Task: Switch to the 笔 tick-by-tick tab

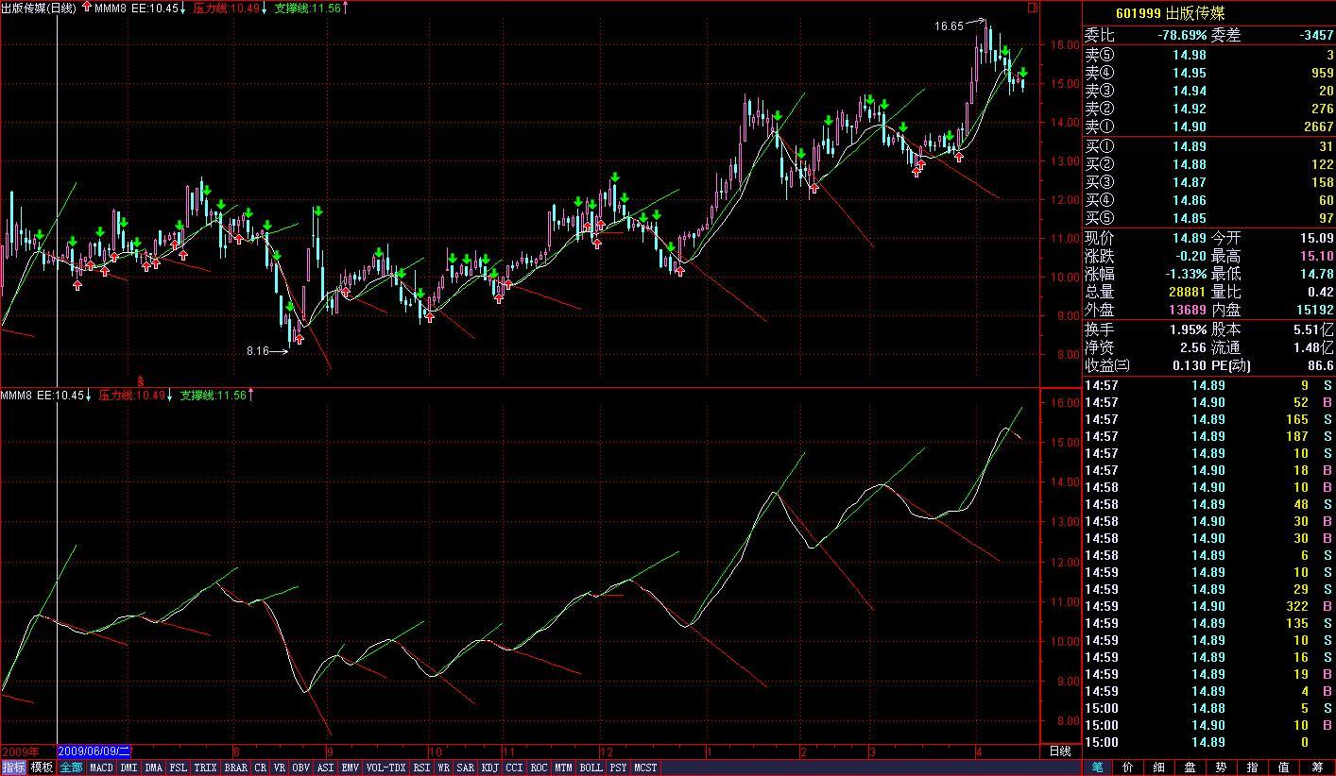Action: tap(1098, 768)
